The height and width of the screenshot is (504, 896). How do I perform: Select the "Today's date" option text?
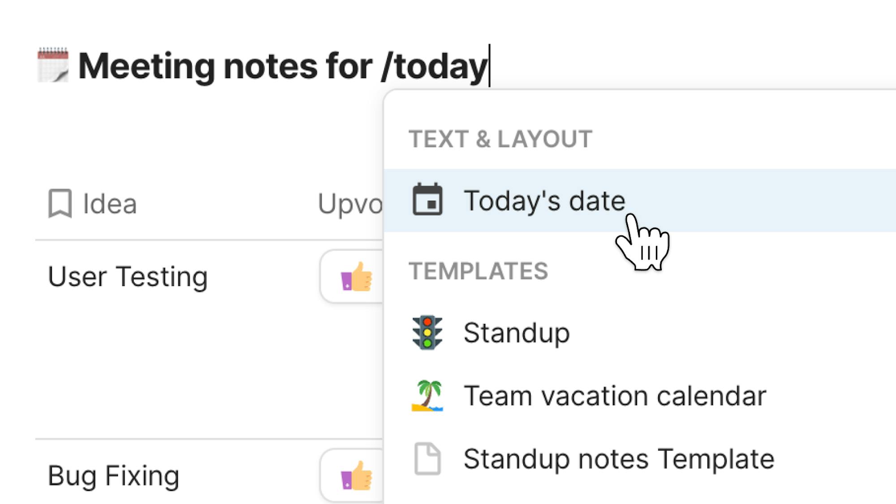544,200
